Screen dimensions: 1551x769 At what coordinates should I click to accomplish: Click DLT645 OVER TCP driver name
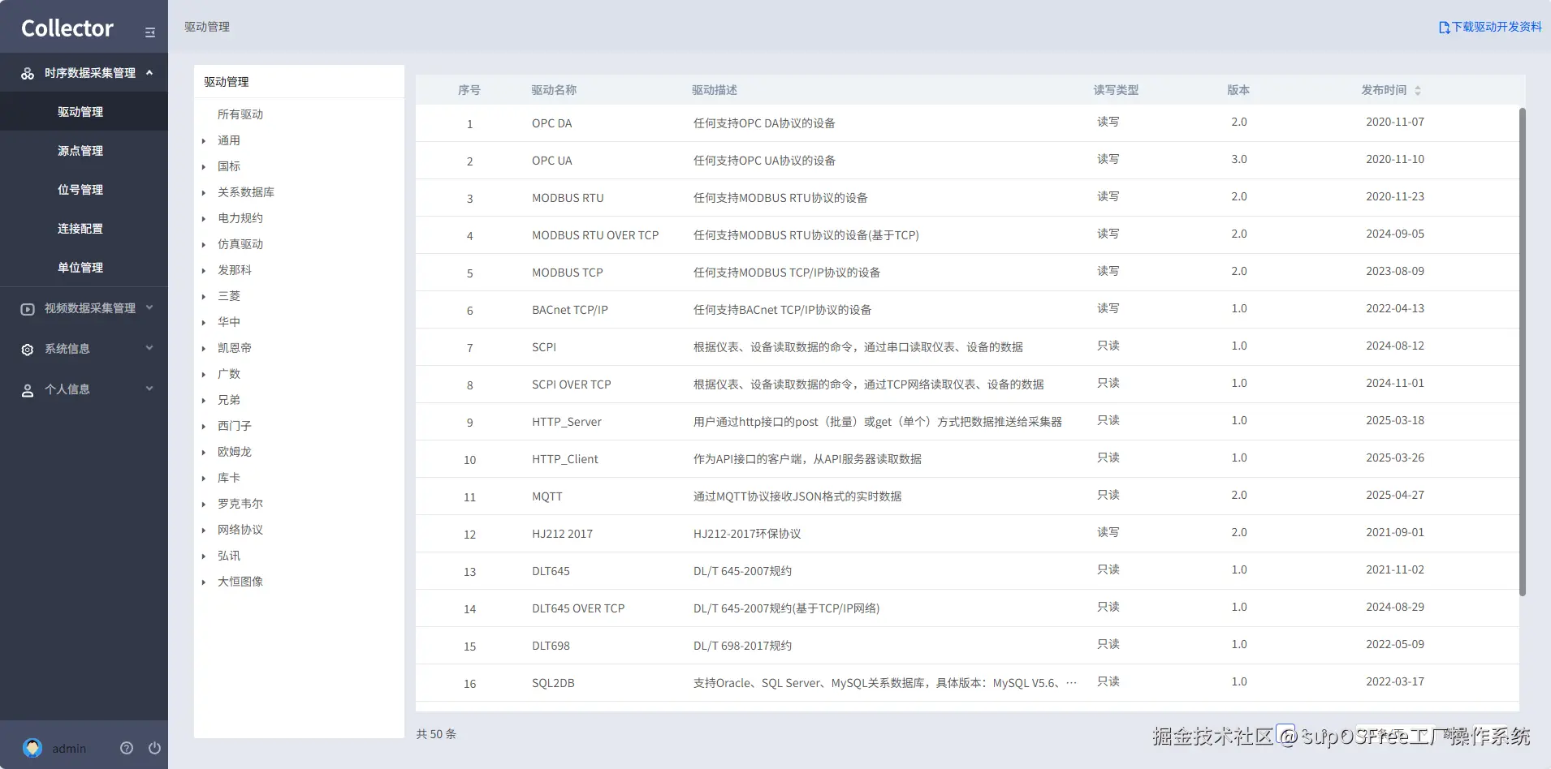(578, 608)
